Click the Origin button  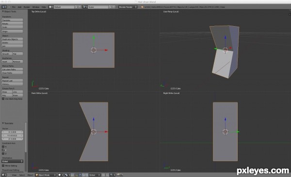[12, 31]
